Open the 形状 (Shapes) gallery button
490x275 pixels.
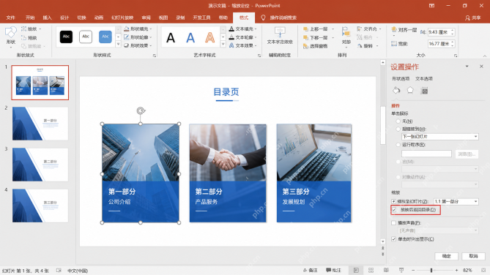[x=11, y=37]
